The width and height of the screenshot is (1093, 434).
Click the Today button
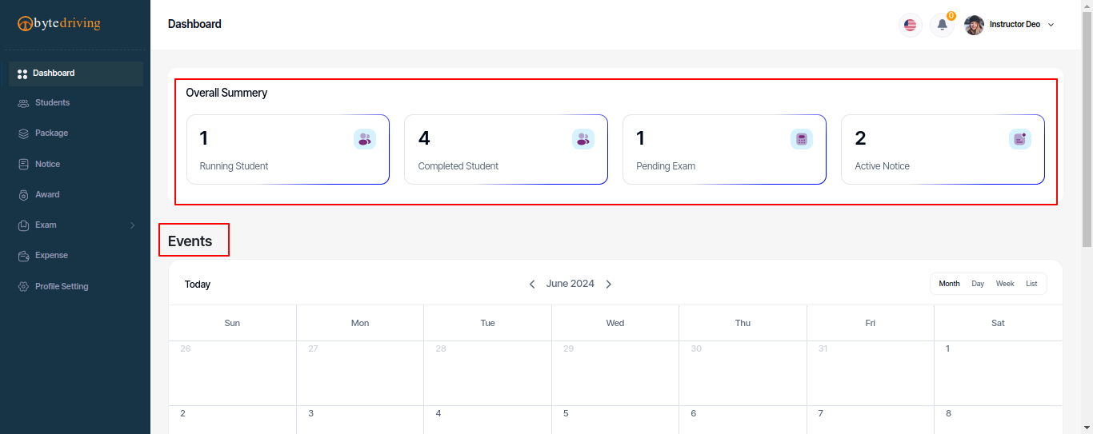coord(198,285)
